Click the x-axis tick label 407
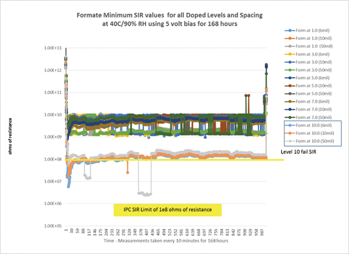 pos(147,232)
